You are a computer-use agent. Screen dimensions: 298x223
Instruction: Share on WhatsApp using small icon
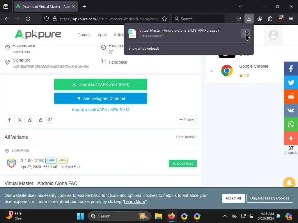click(30, 120)
